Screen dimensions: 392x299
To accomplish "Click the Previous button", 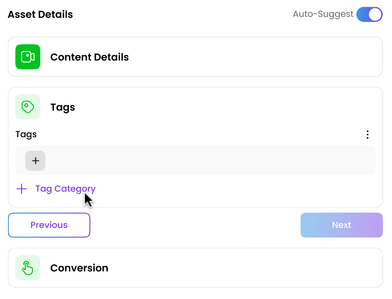I will [49, 225].
